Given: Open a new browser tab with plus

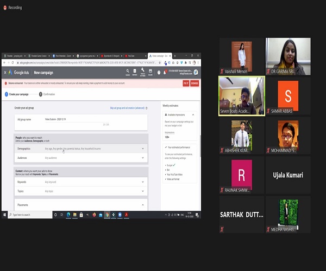Looking at the screenshot, I should tap(175, 56).
